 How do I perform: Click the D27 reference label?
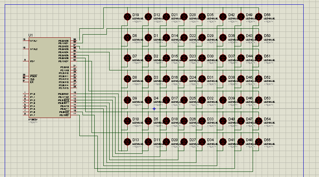(192, 140)
